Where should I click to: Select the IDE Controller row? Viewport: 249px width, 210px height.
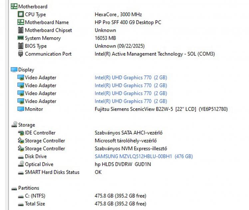pos(40,133)
